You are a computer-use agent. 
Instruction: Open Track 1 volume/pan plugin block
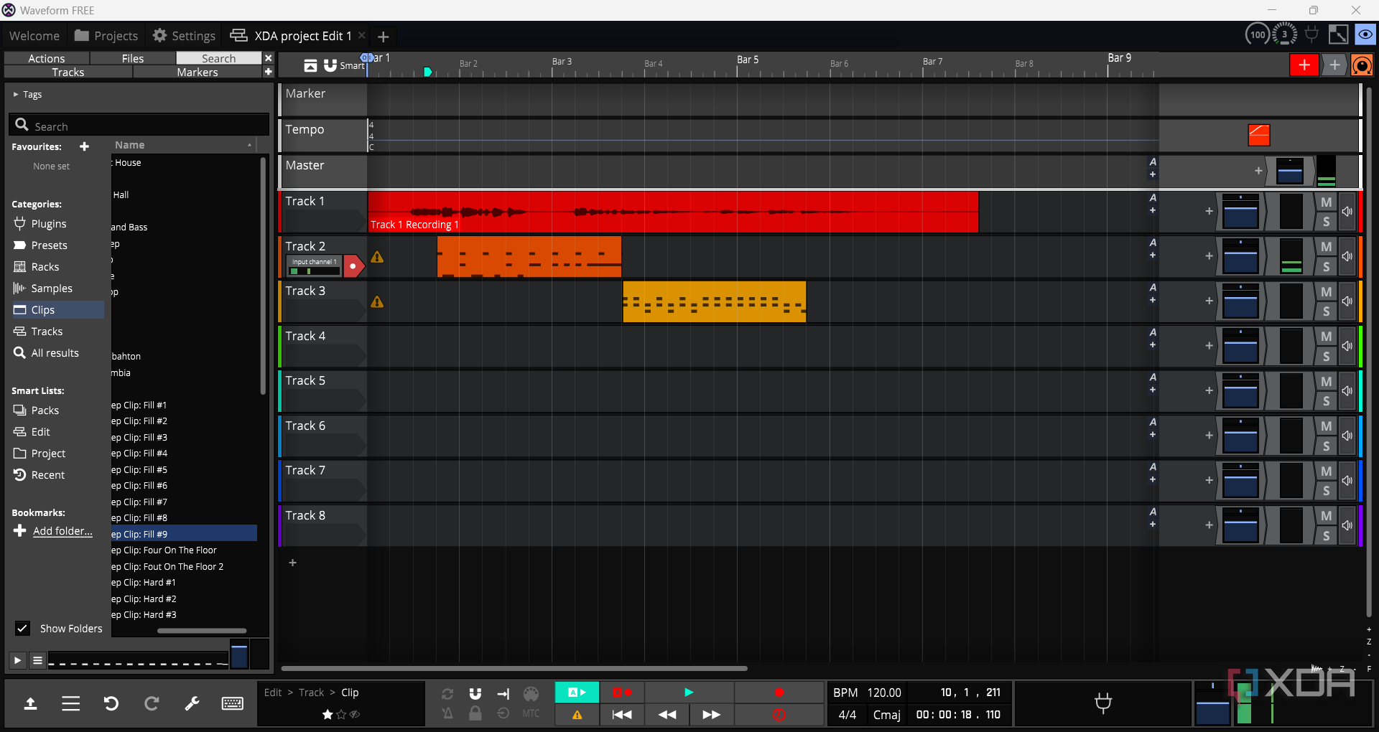pos(1240,212)
